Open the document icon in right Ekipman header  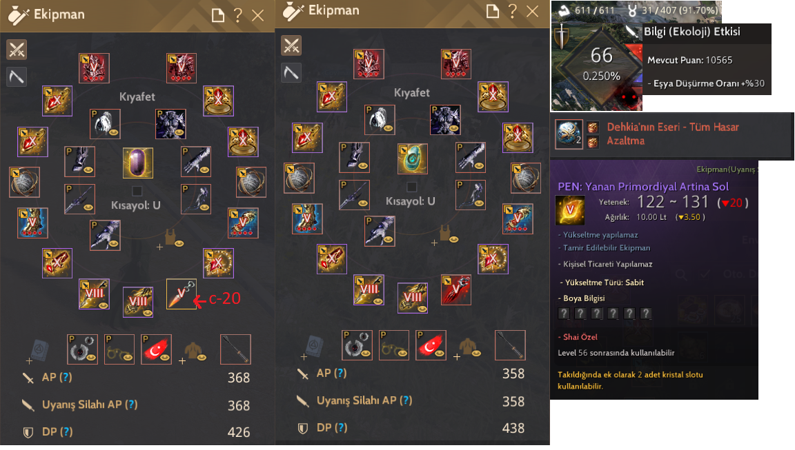[x=492, y=11]
